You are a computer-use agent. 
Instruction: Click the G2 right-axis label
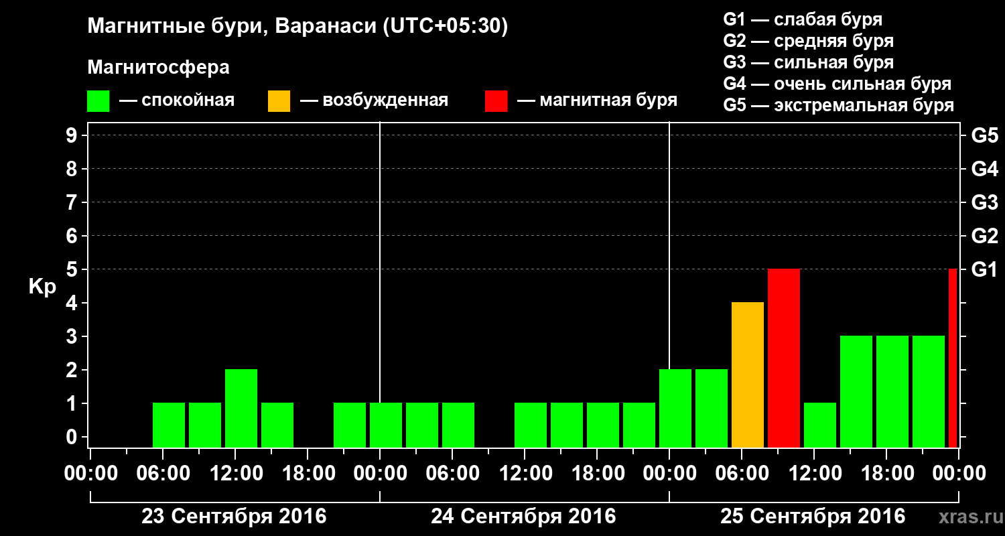tap(984, 236)
